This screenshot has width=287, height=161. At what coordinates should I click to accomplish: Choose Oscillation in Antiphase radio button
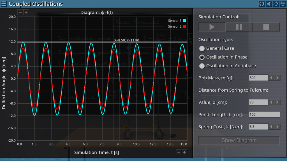coord(202,66)
